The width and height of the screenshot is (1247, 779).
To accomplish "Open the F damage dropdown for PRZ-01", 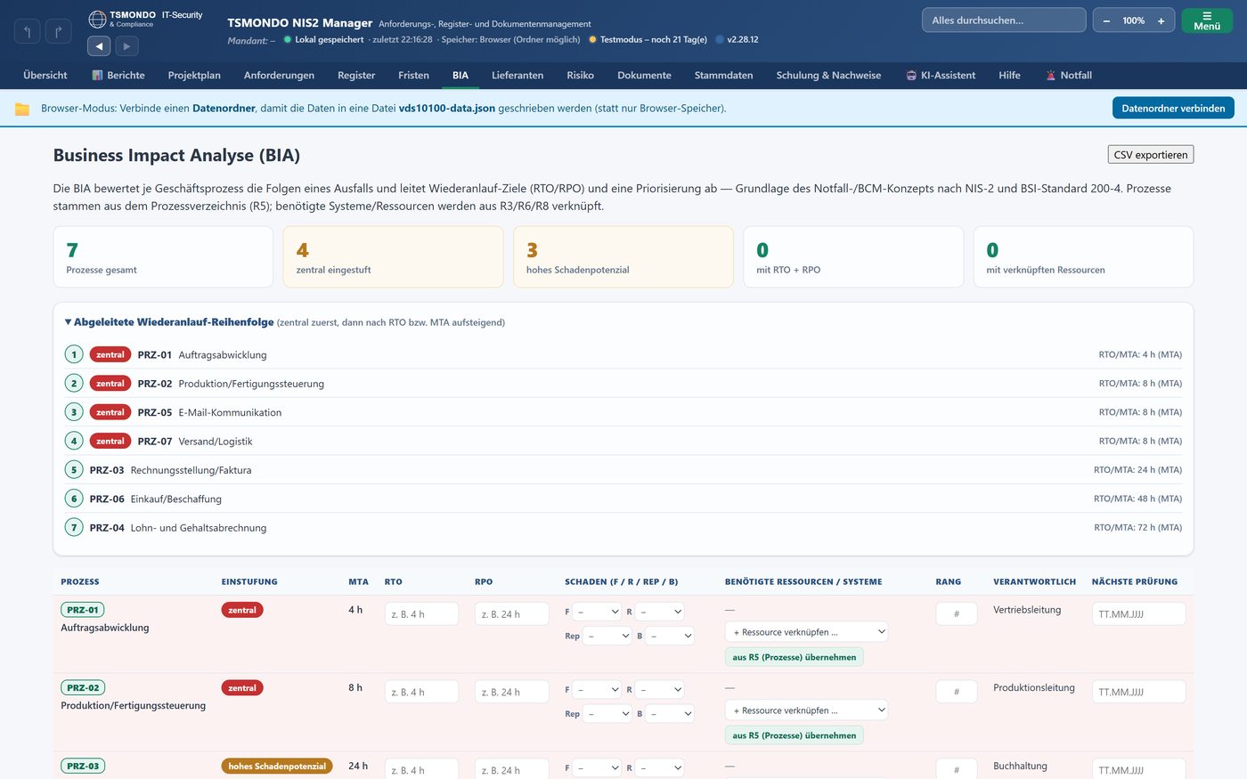I will click(598, 612).
